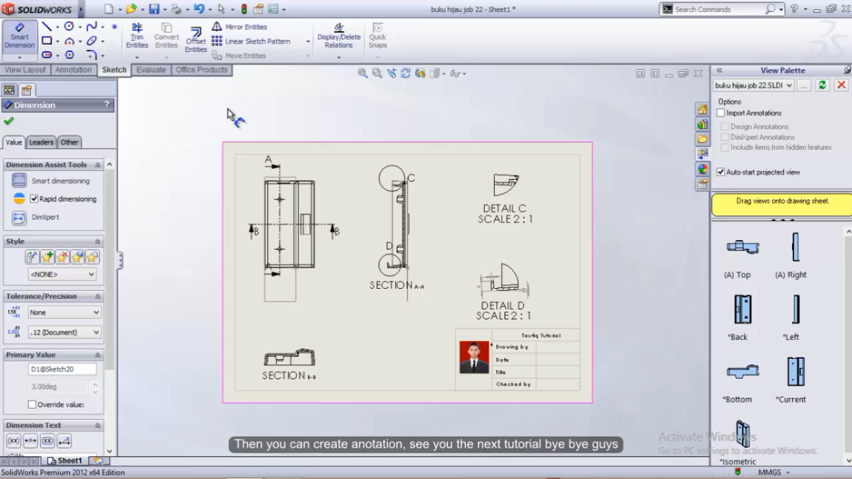Click Display/Delete Relations
The width and height of the screenshot is (852, 479).
(338, 37)
